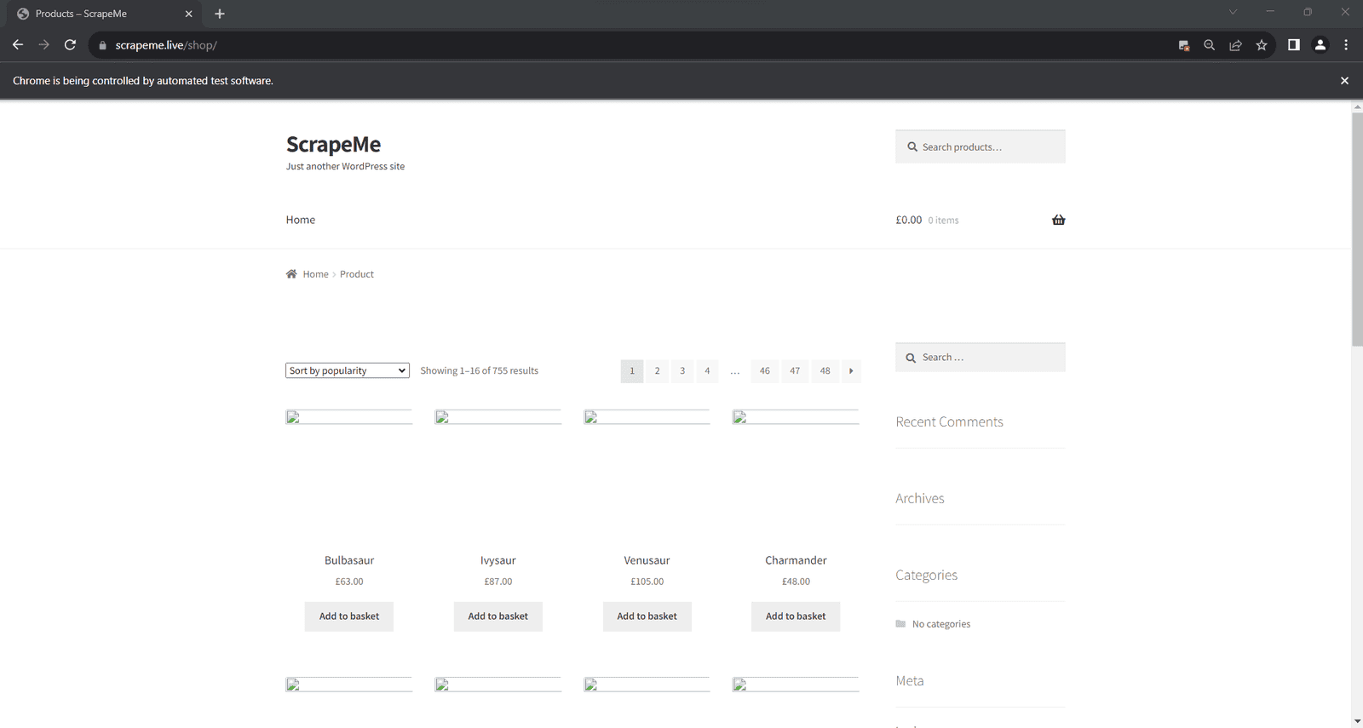Screen dimensions: 1363x728
Task: Click the shopping basket icon
Action: [1058, 220]
